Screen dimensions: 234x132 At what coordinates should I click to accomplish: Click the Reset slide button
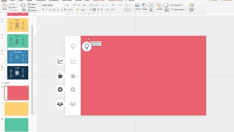[32, 7]
